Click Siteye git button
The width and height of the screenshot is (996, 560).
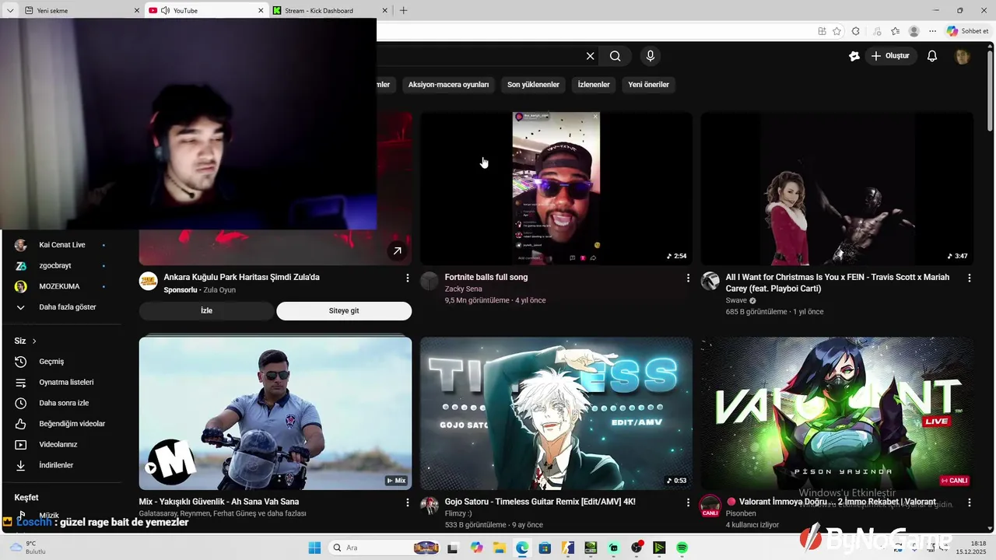[344, 310]
